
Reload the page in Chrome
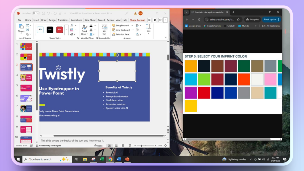point(199,20)
